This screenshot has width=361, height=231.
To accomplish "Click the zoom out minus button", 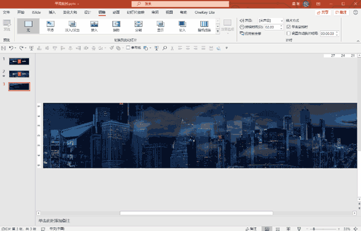I will pyautogui.click(x=307, y=229).
